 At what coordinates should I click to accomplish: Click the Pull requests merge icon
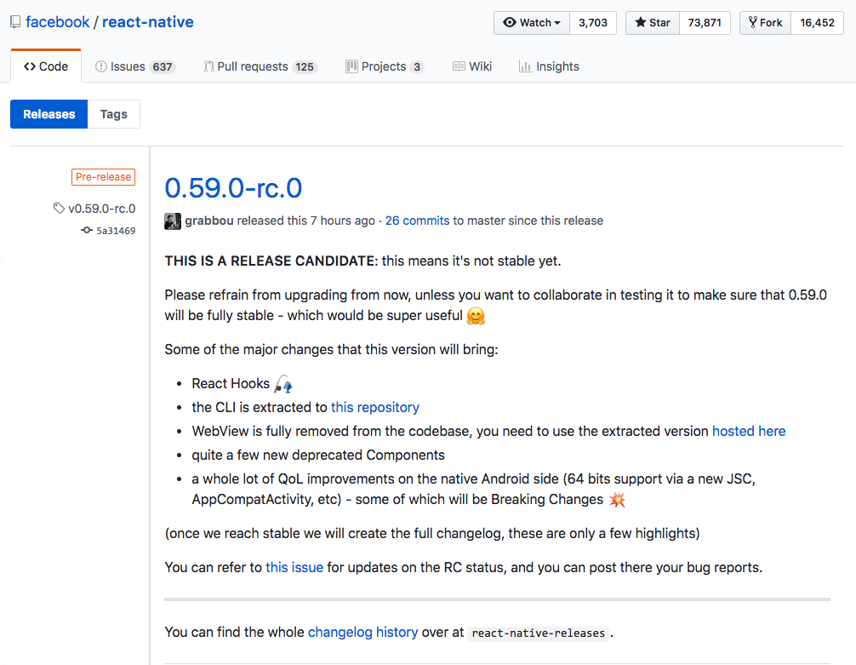tap(208, 66)
